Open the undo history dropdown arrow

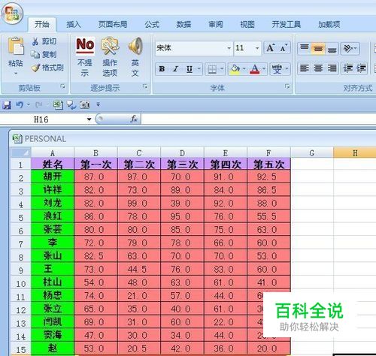(28, 104)
